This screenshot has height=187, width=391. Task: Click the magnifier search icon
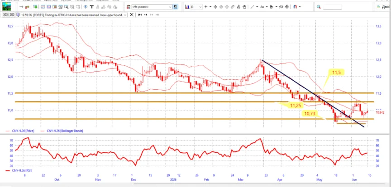319,7
